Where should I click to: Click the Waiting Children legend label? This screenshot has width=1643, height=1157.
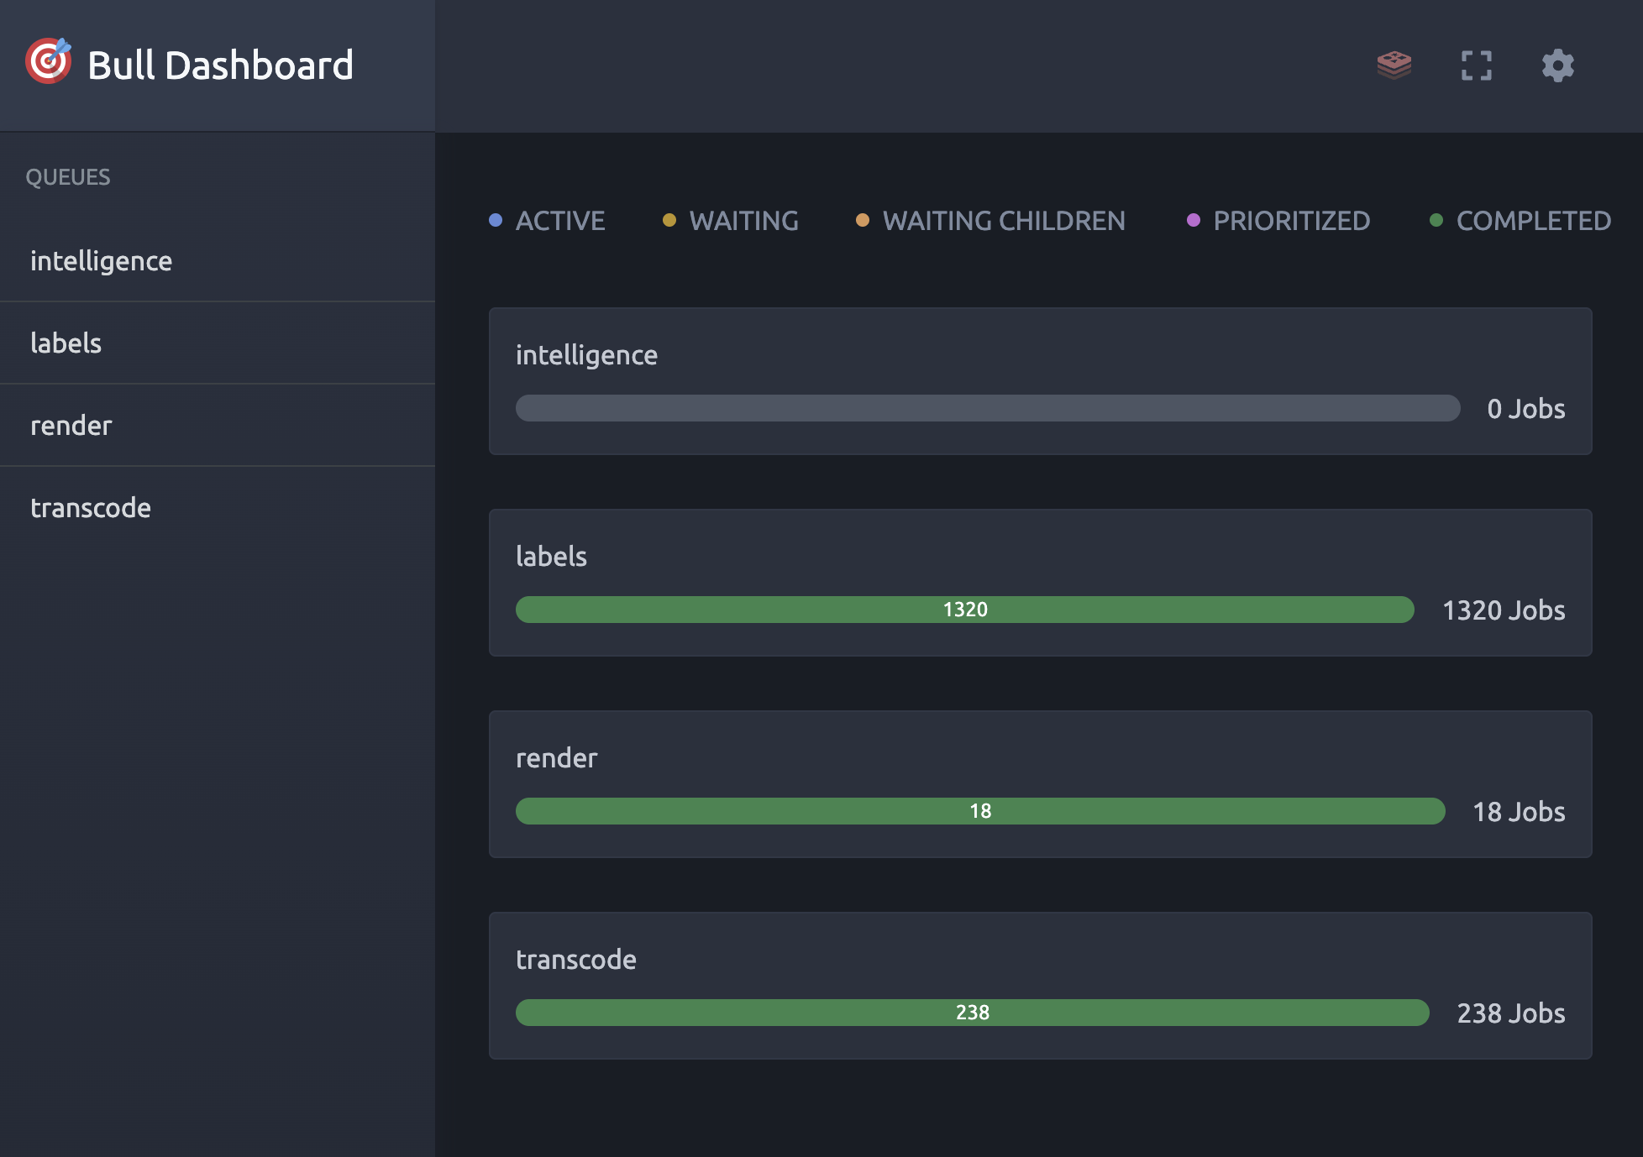[1004, 221]
